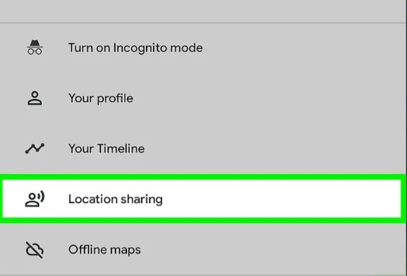
Task: Choose the "Location sharing" label text
Action: coord(115,199)
